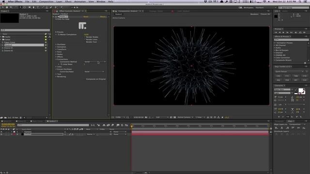Select the Audio folder in Project panel
This screenshot has width=310, height=174.
[8, 37]
